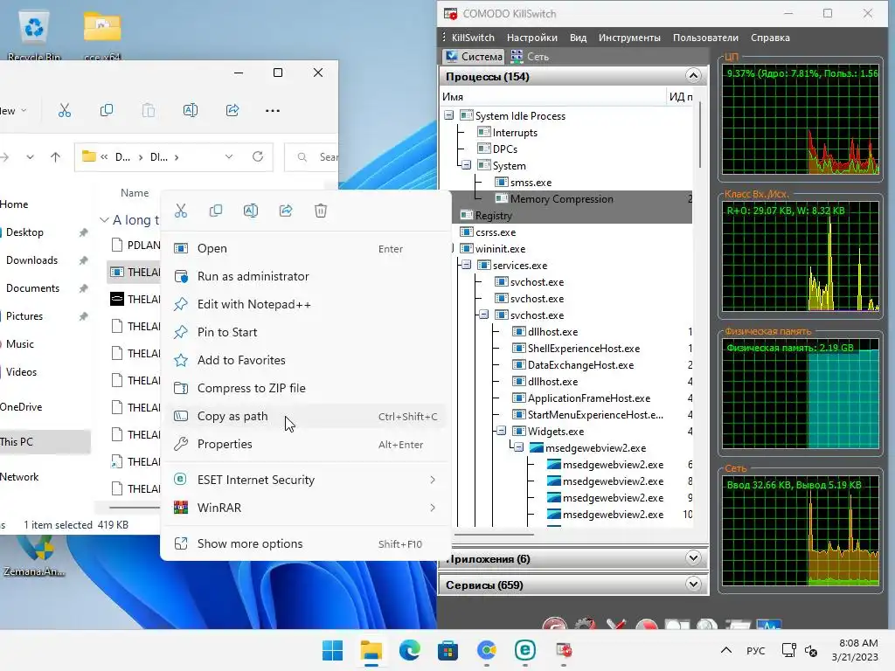Viewport: 895px width, 671px height.
Task: Open recent locations dropdown in Explorer
Action: coord(30,156)
